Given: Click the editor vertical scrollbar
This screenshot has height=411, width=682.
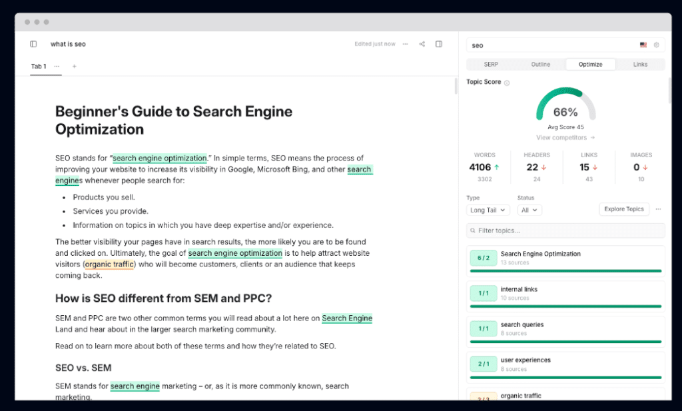Looking at the screenshot, I should [x=456, y=86].
